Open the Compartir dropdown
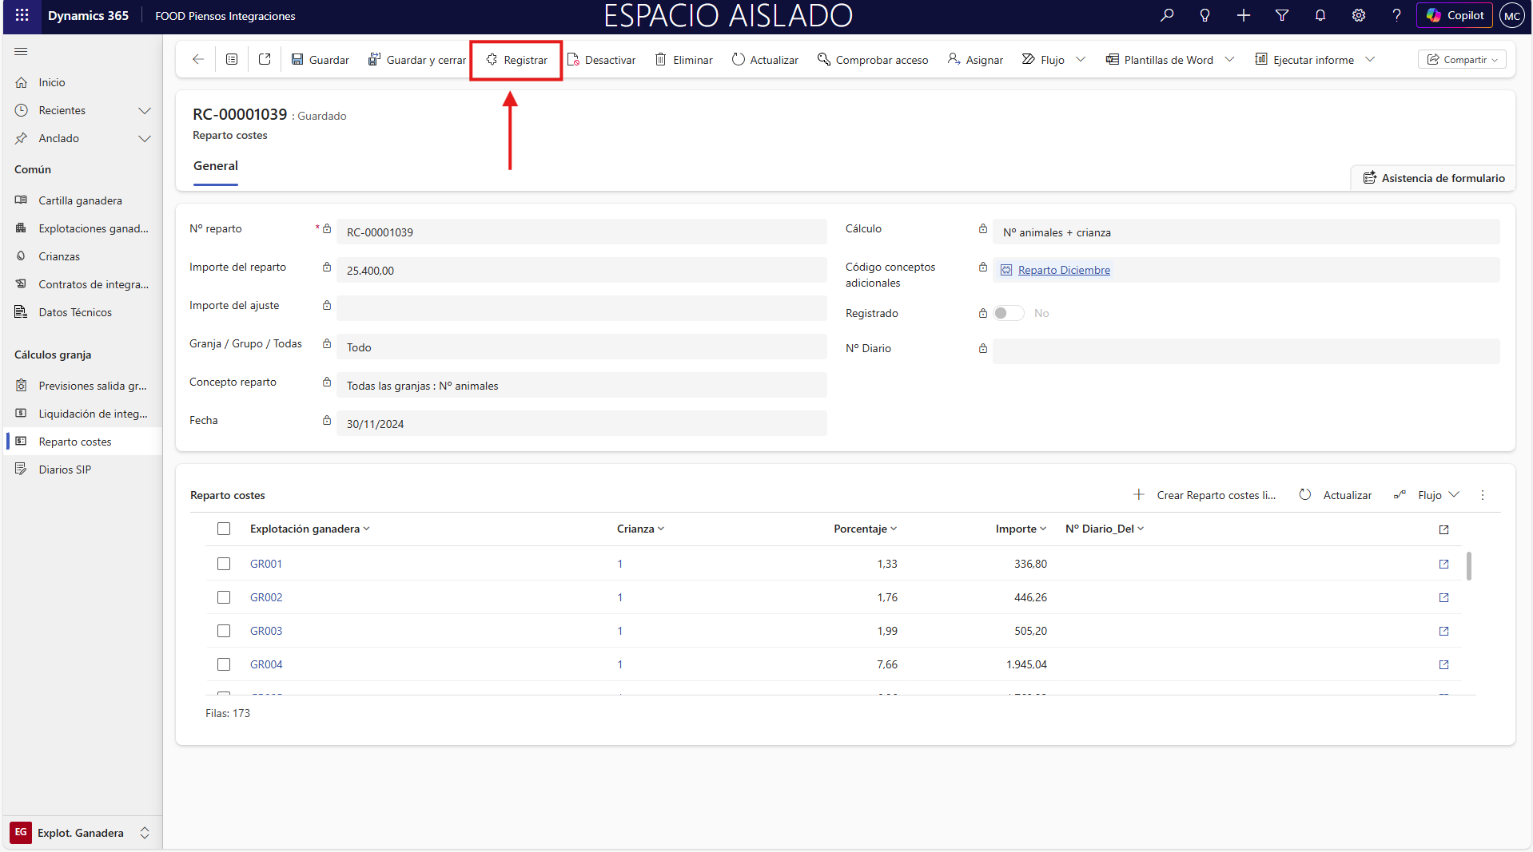1533x852 pixels. click(x=1462, y=60)
